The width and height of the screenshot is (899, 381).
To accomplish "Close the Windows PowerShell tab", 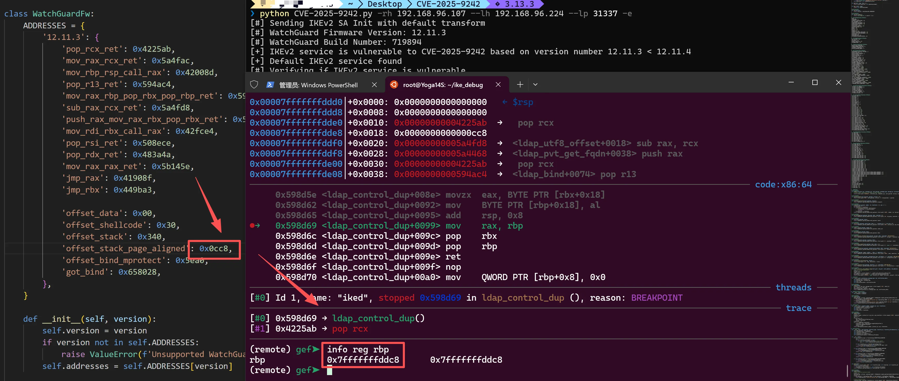I will pyautogui.click(x=374, y=85).
